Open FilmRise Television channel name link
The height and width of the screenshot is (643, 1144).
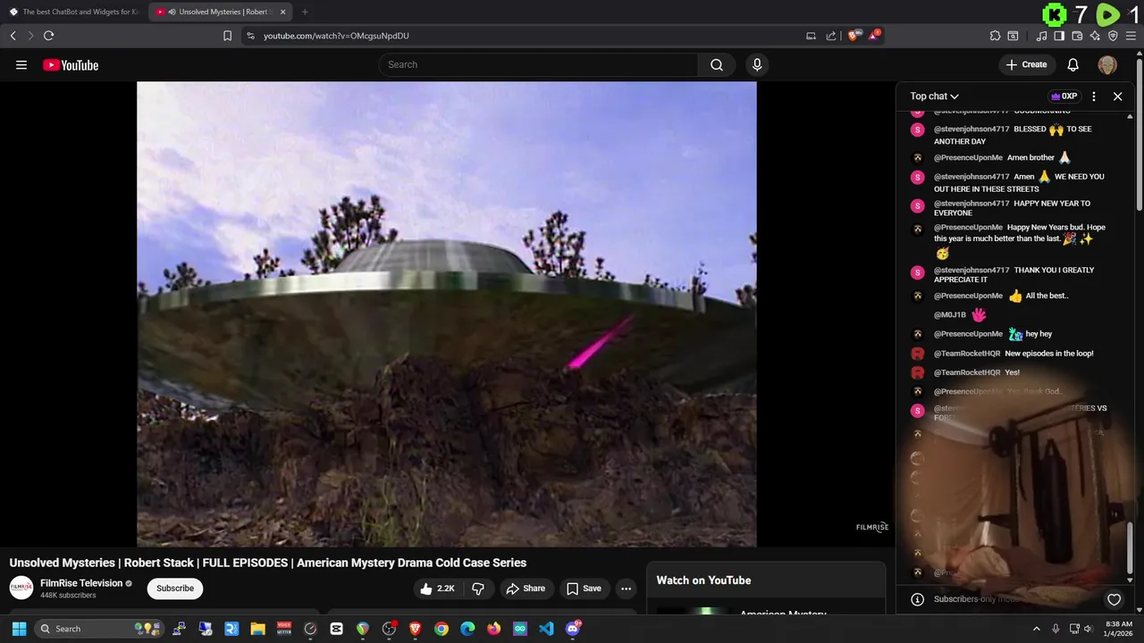(x=81, y=583)
